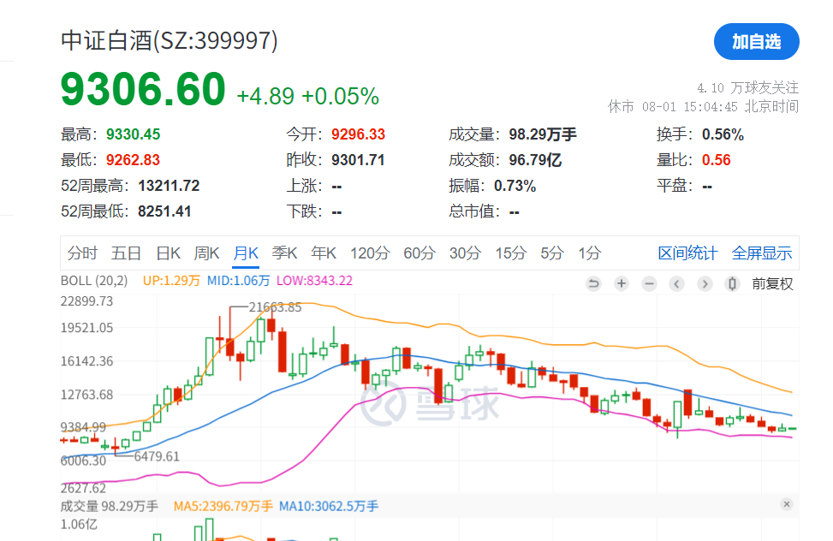This screenshot has height=541, width=833.
Task: Select the 15分 interval tab
Action: point(510,253)
